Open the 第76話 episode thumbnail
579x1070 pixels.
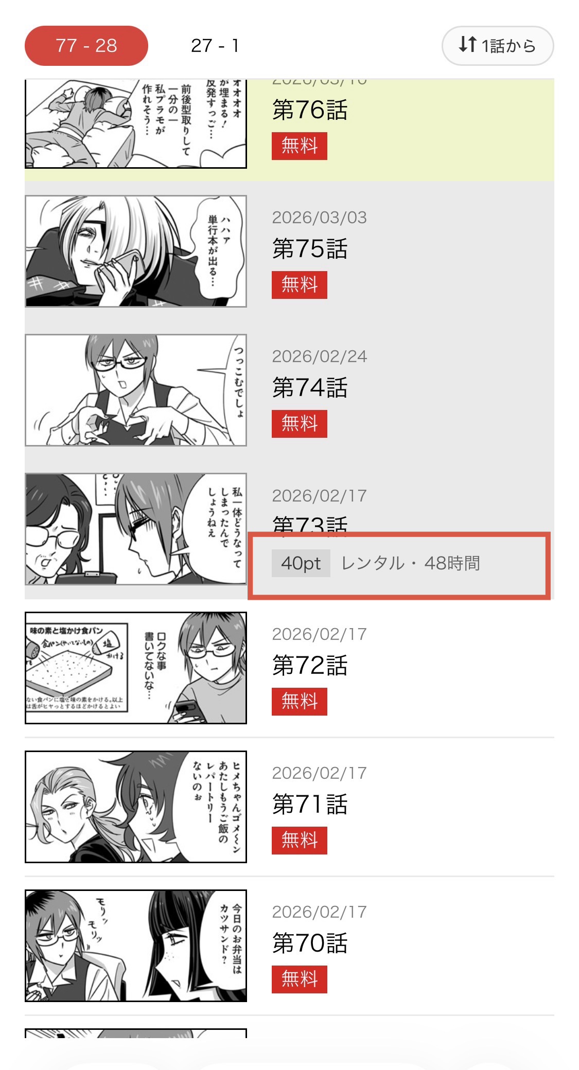tap(136, 124)
